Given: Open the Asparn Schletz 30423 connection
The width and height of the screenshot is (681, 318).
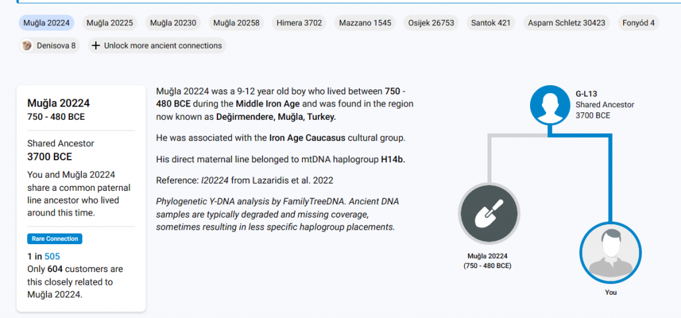Looking at the screenshot, I should click(x=566, y=23).
